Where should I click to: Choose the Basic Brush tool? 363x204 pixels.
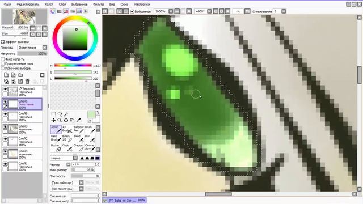point(56,138)
